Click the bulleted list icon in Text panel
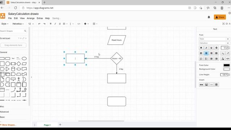This screenshot has width=231, height=130. tap(206, 58)
